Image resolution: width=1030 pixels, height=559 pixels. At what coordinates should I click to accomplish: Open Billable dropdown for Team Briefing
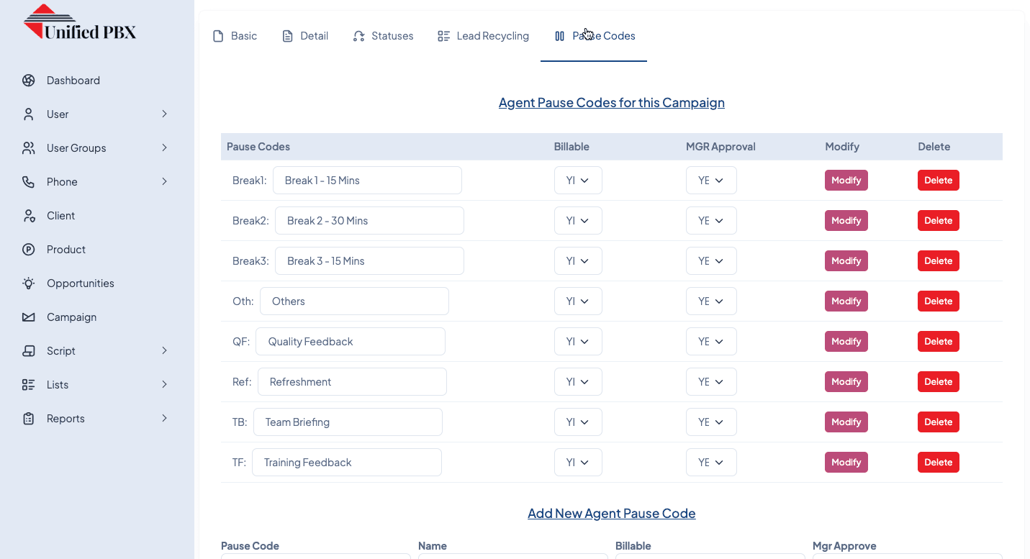pyautogui.click(x=578, y=422)
